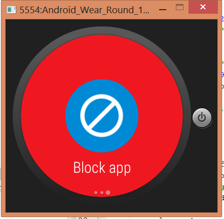The width and height of the screenshot is (224, 219).
Task: Minimize the Android Wear emulator window
Action: pyautogui.click(x=163, y=10)
